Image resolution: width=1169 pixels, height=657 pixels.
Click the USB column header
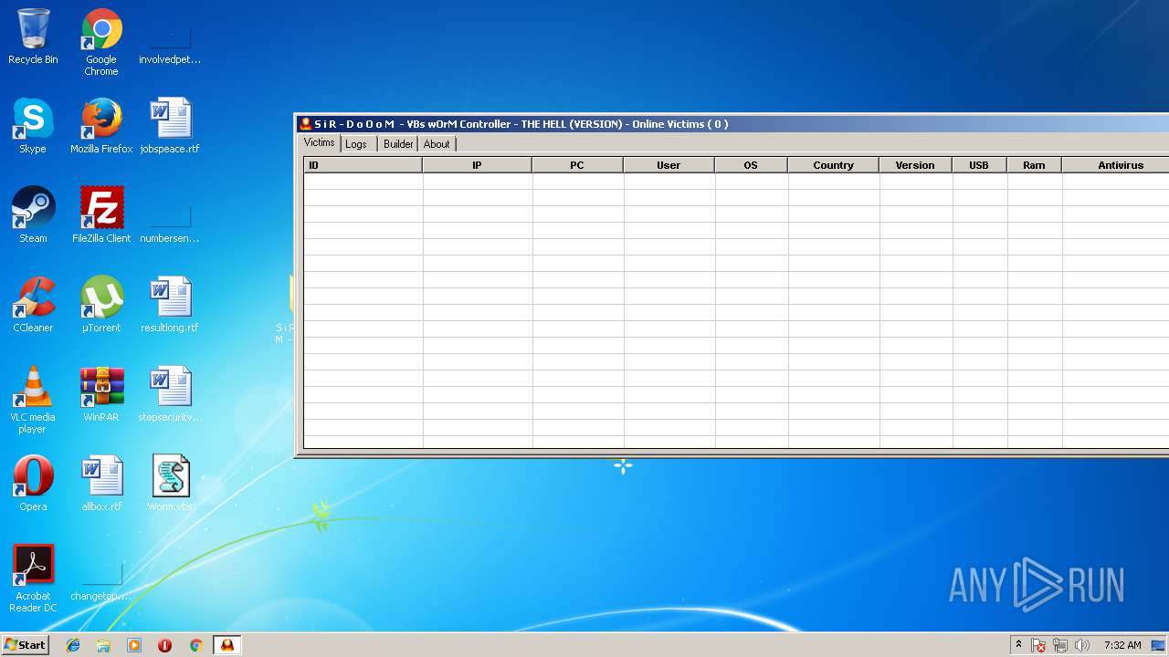[x=979, y=165]
